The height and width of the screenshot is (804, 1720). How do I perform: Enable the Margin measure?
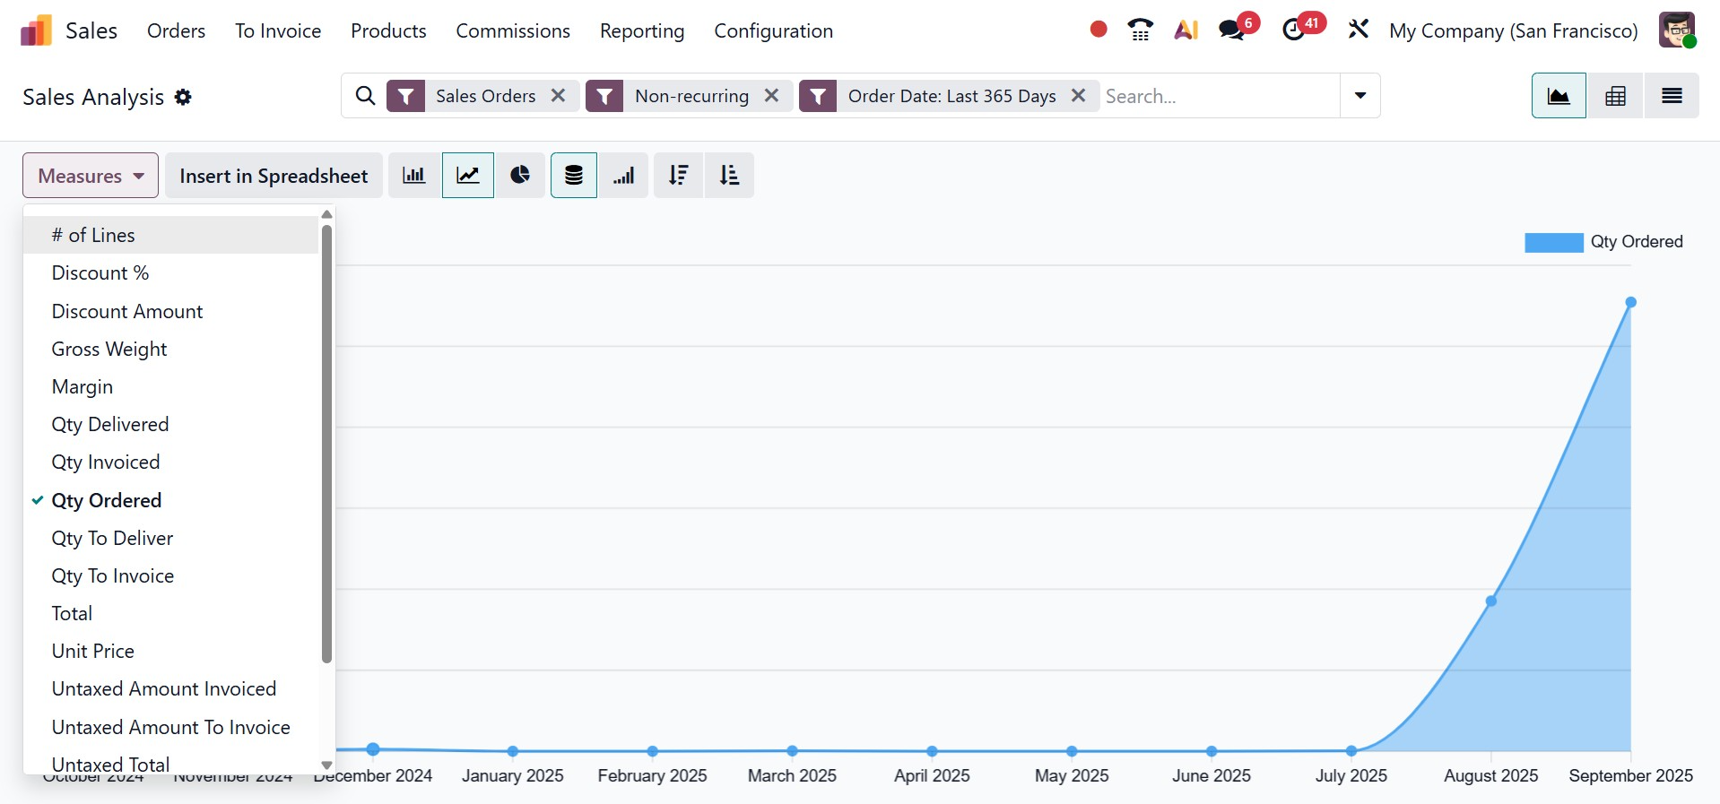click(170, 386)
